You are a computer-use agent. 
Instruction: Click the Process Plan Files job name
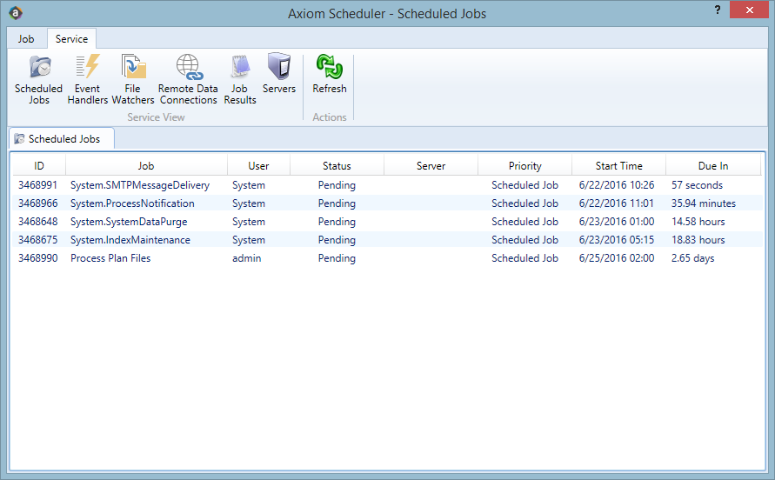click(x=110, y=258)
